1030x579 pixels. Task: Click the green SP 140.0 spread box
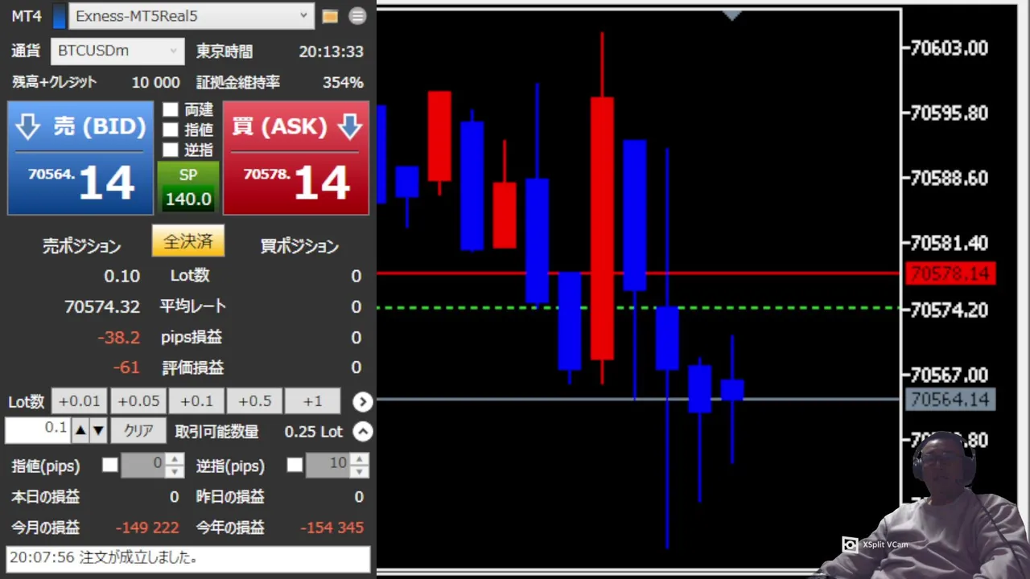pyautogui.click(x=188, y=187)
